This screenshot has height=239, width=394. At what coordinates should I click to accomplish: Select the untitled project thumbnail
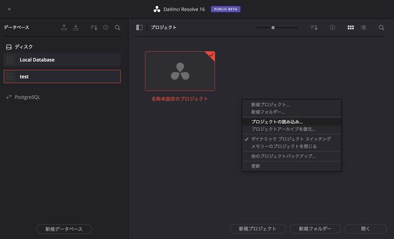pos(180,71)
